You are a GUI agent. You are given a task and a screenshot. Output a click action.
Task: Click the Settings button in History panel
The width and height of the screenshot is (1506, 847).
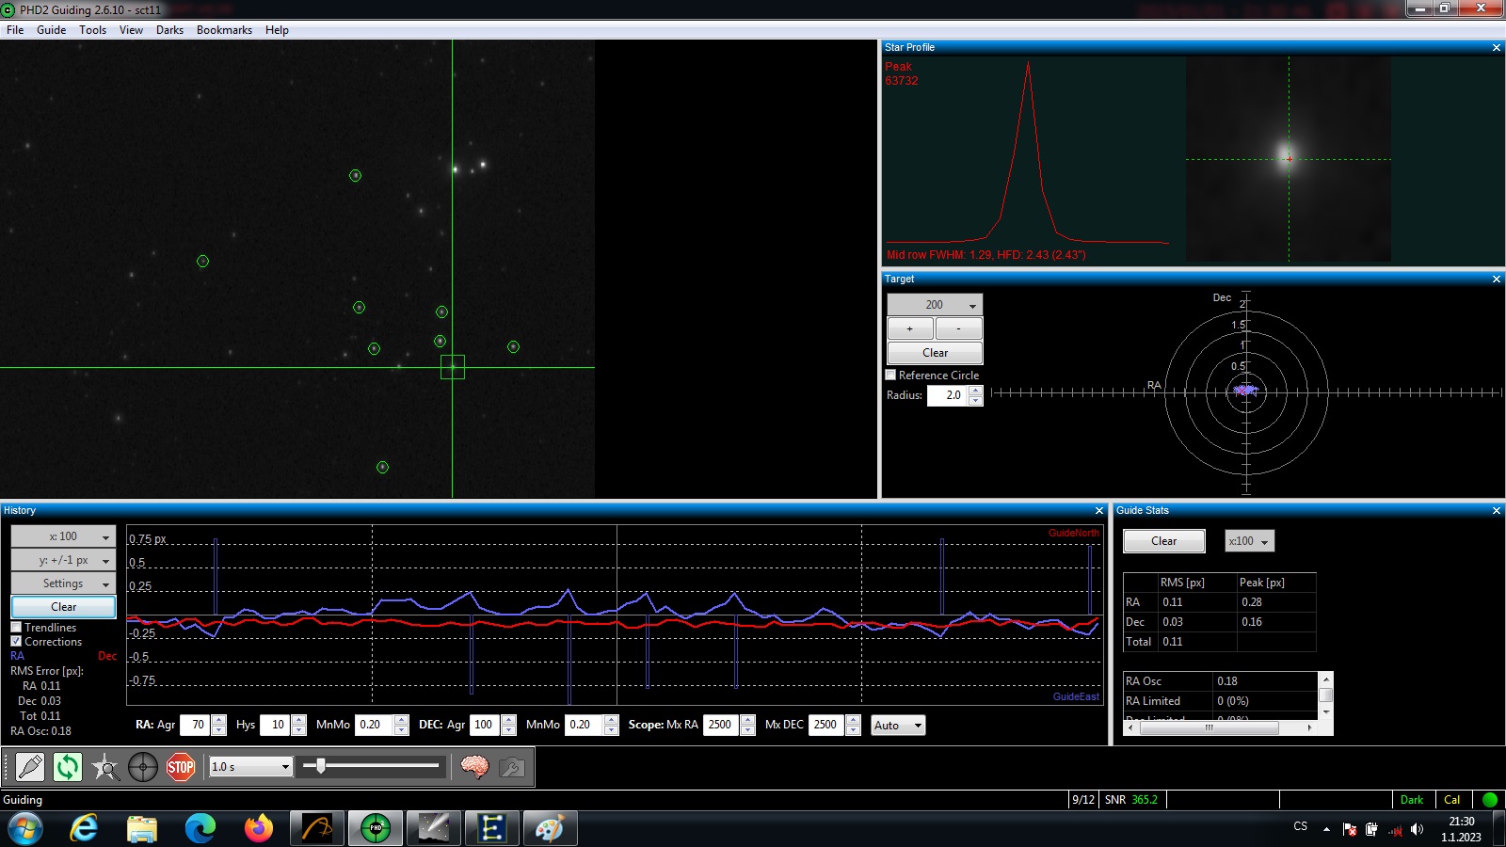click(63, 583)
